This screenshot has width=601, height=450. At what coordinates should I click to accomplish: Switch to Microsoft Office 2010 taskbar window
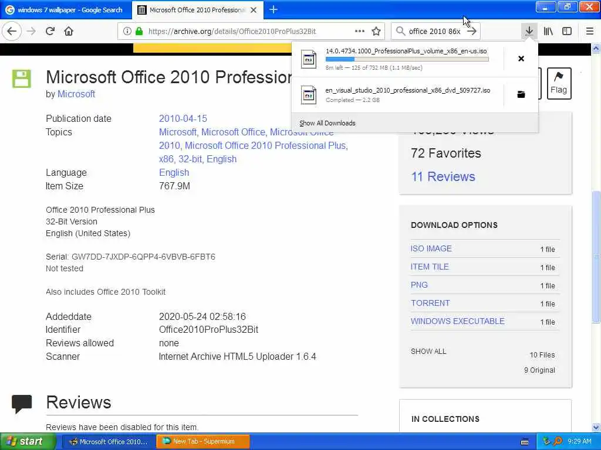click(109, 442)
